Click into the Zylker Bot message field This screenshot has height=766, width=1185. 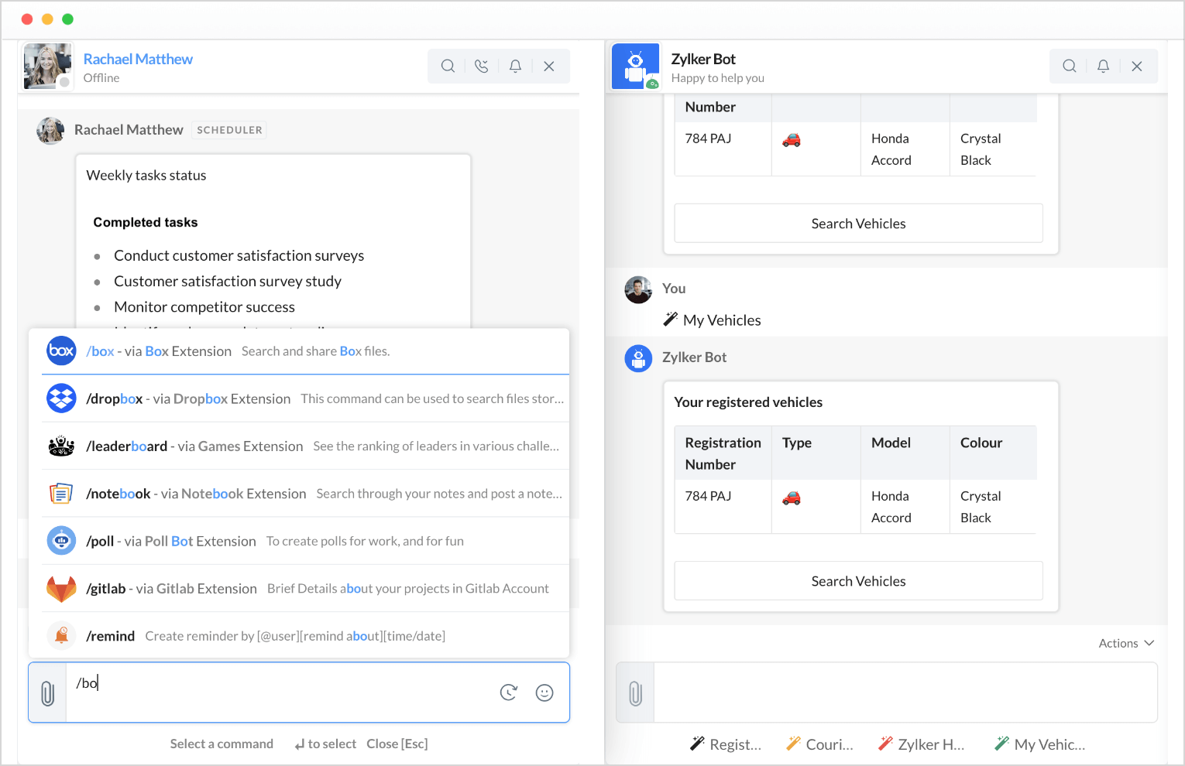click(905, 693)
